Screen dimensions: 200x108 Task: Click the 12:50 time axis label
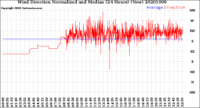click(x=99, y=102)
